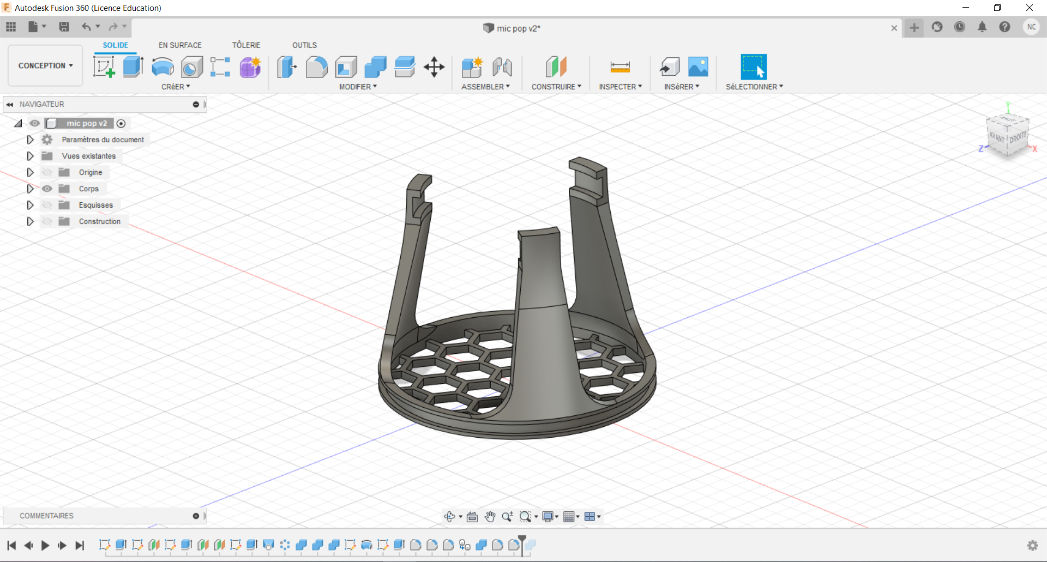Expand the Corps tree node
Viewport: 1047px width, 562px height.
click(x=31, y=189)
